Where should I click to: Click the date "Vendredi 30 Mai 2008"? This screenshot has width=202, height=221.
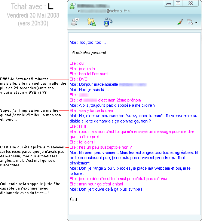33,15
